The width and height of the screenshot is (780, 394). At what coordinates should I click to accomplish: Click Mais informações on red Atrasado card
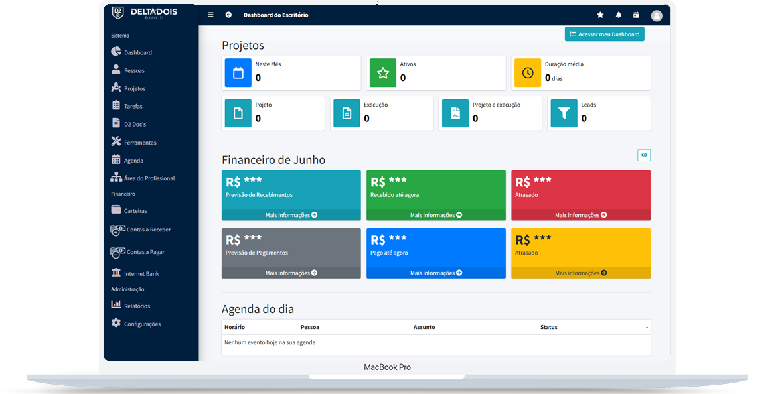[580, 215]
